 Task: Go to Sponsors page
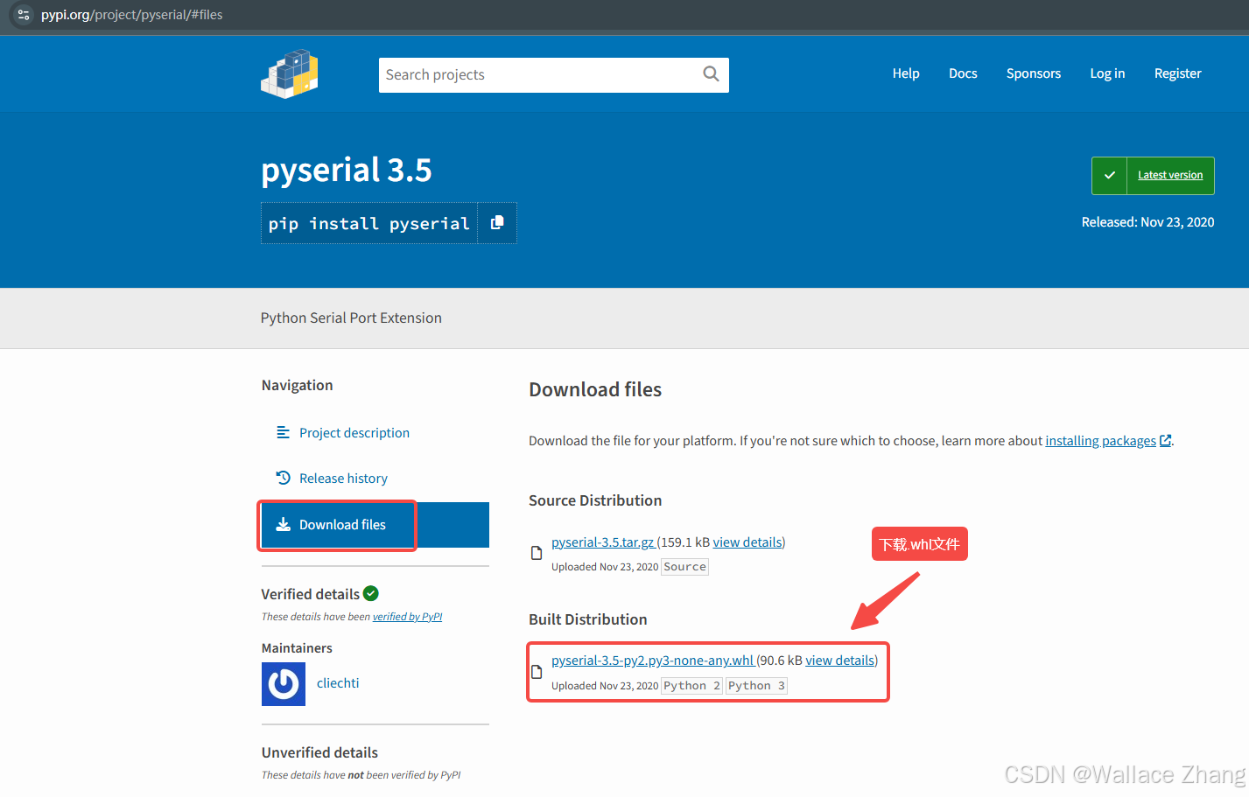click(x=1034, y=73)
